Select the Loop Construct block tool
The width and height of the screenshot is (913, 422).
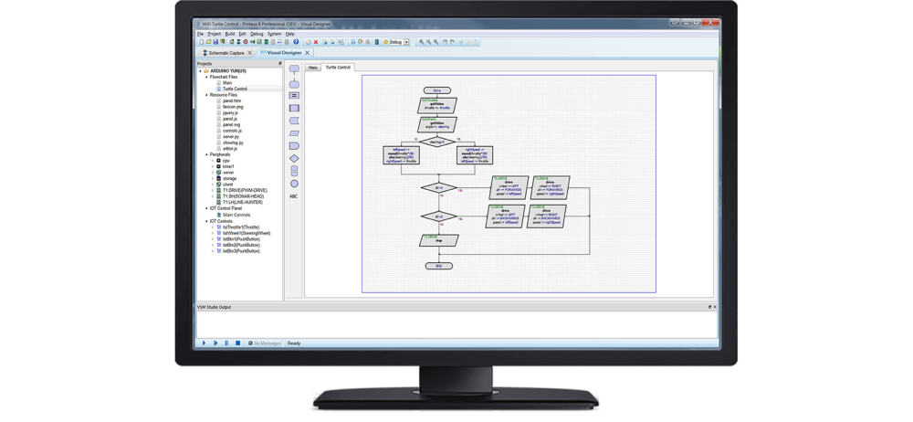[x=294, y=170]
